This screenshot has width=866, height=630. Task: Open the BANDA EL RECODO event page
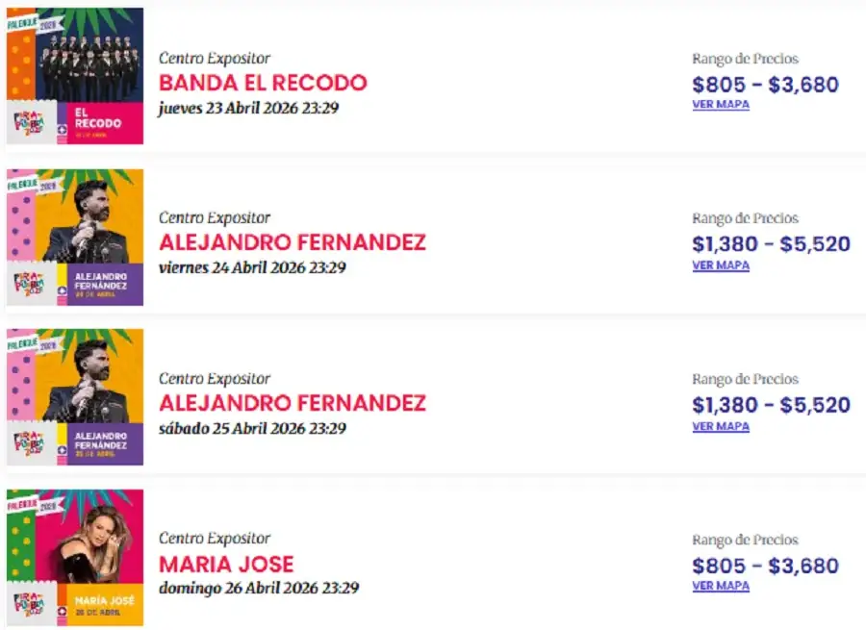point(262,84)
